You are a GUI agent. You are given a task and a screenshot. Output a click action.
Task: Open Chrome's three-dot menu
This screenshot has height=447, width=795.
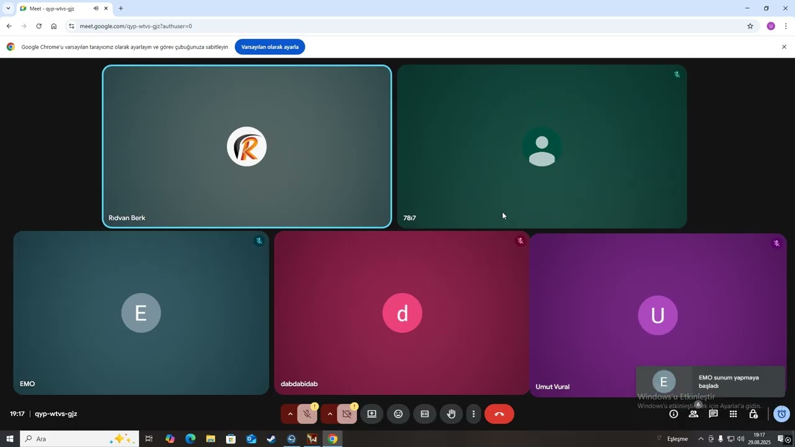[786, 26]
